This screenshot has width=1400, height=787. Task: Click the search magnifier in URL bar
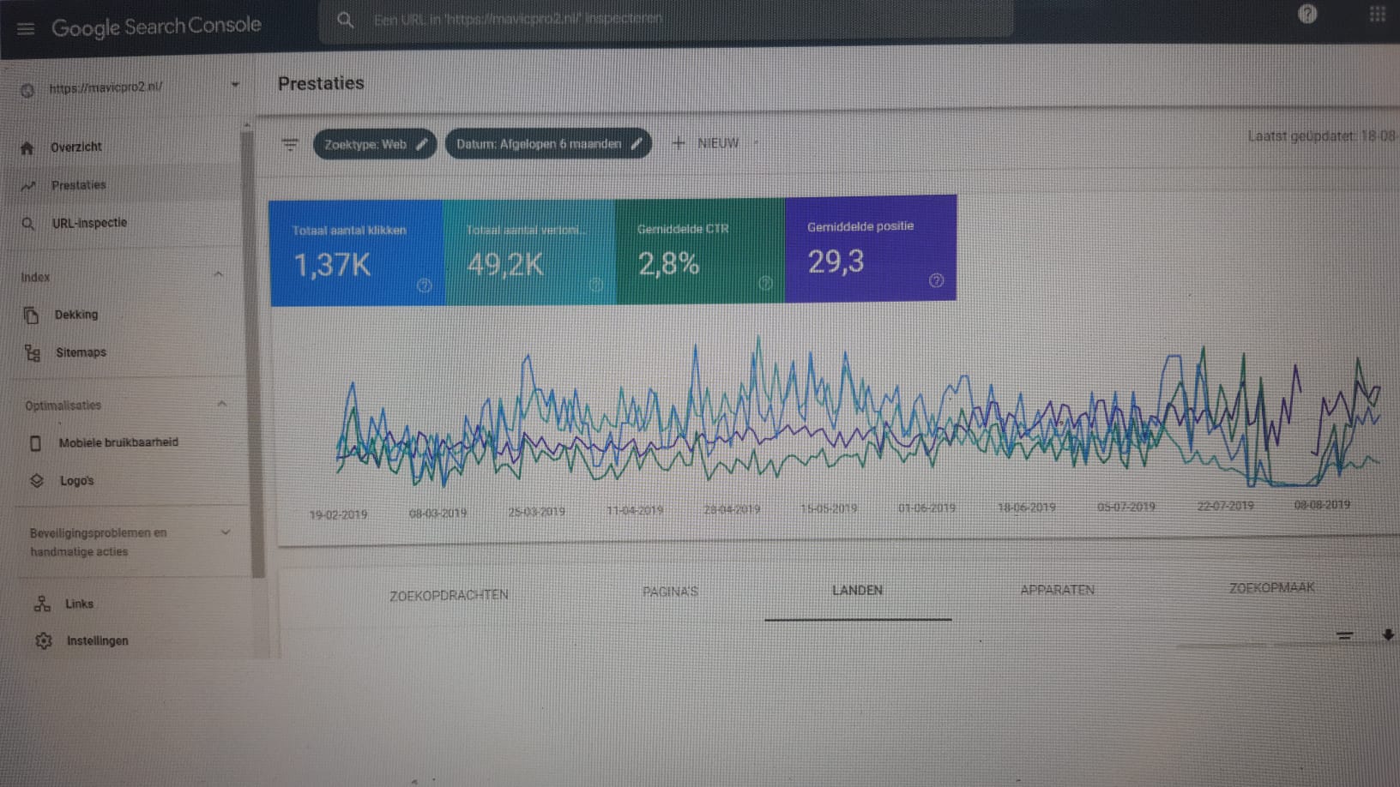pos(345,20)
